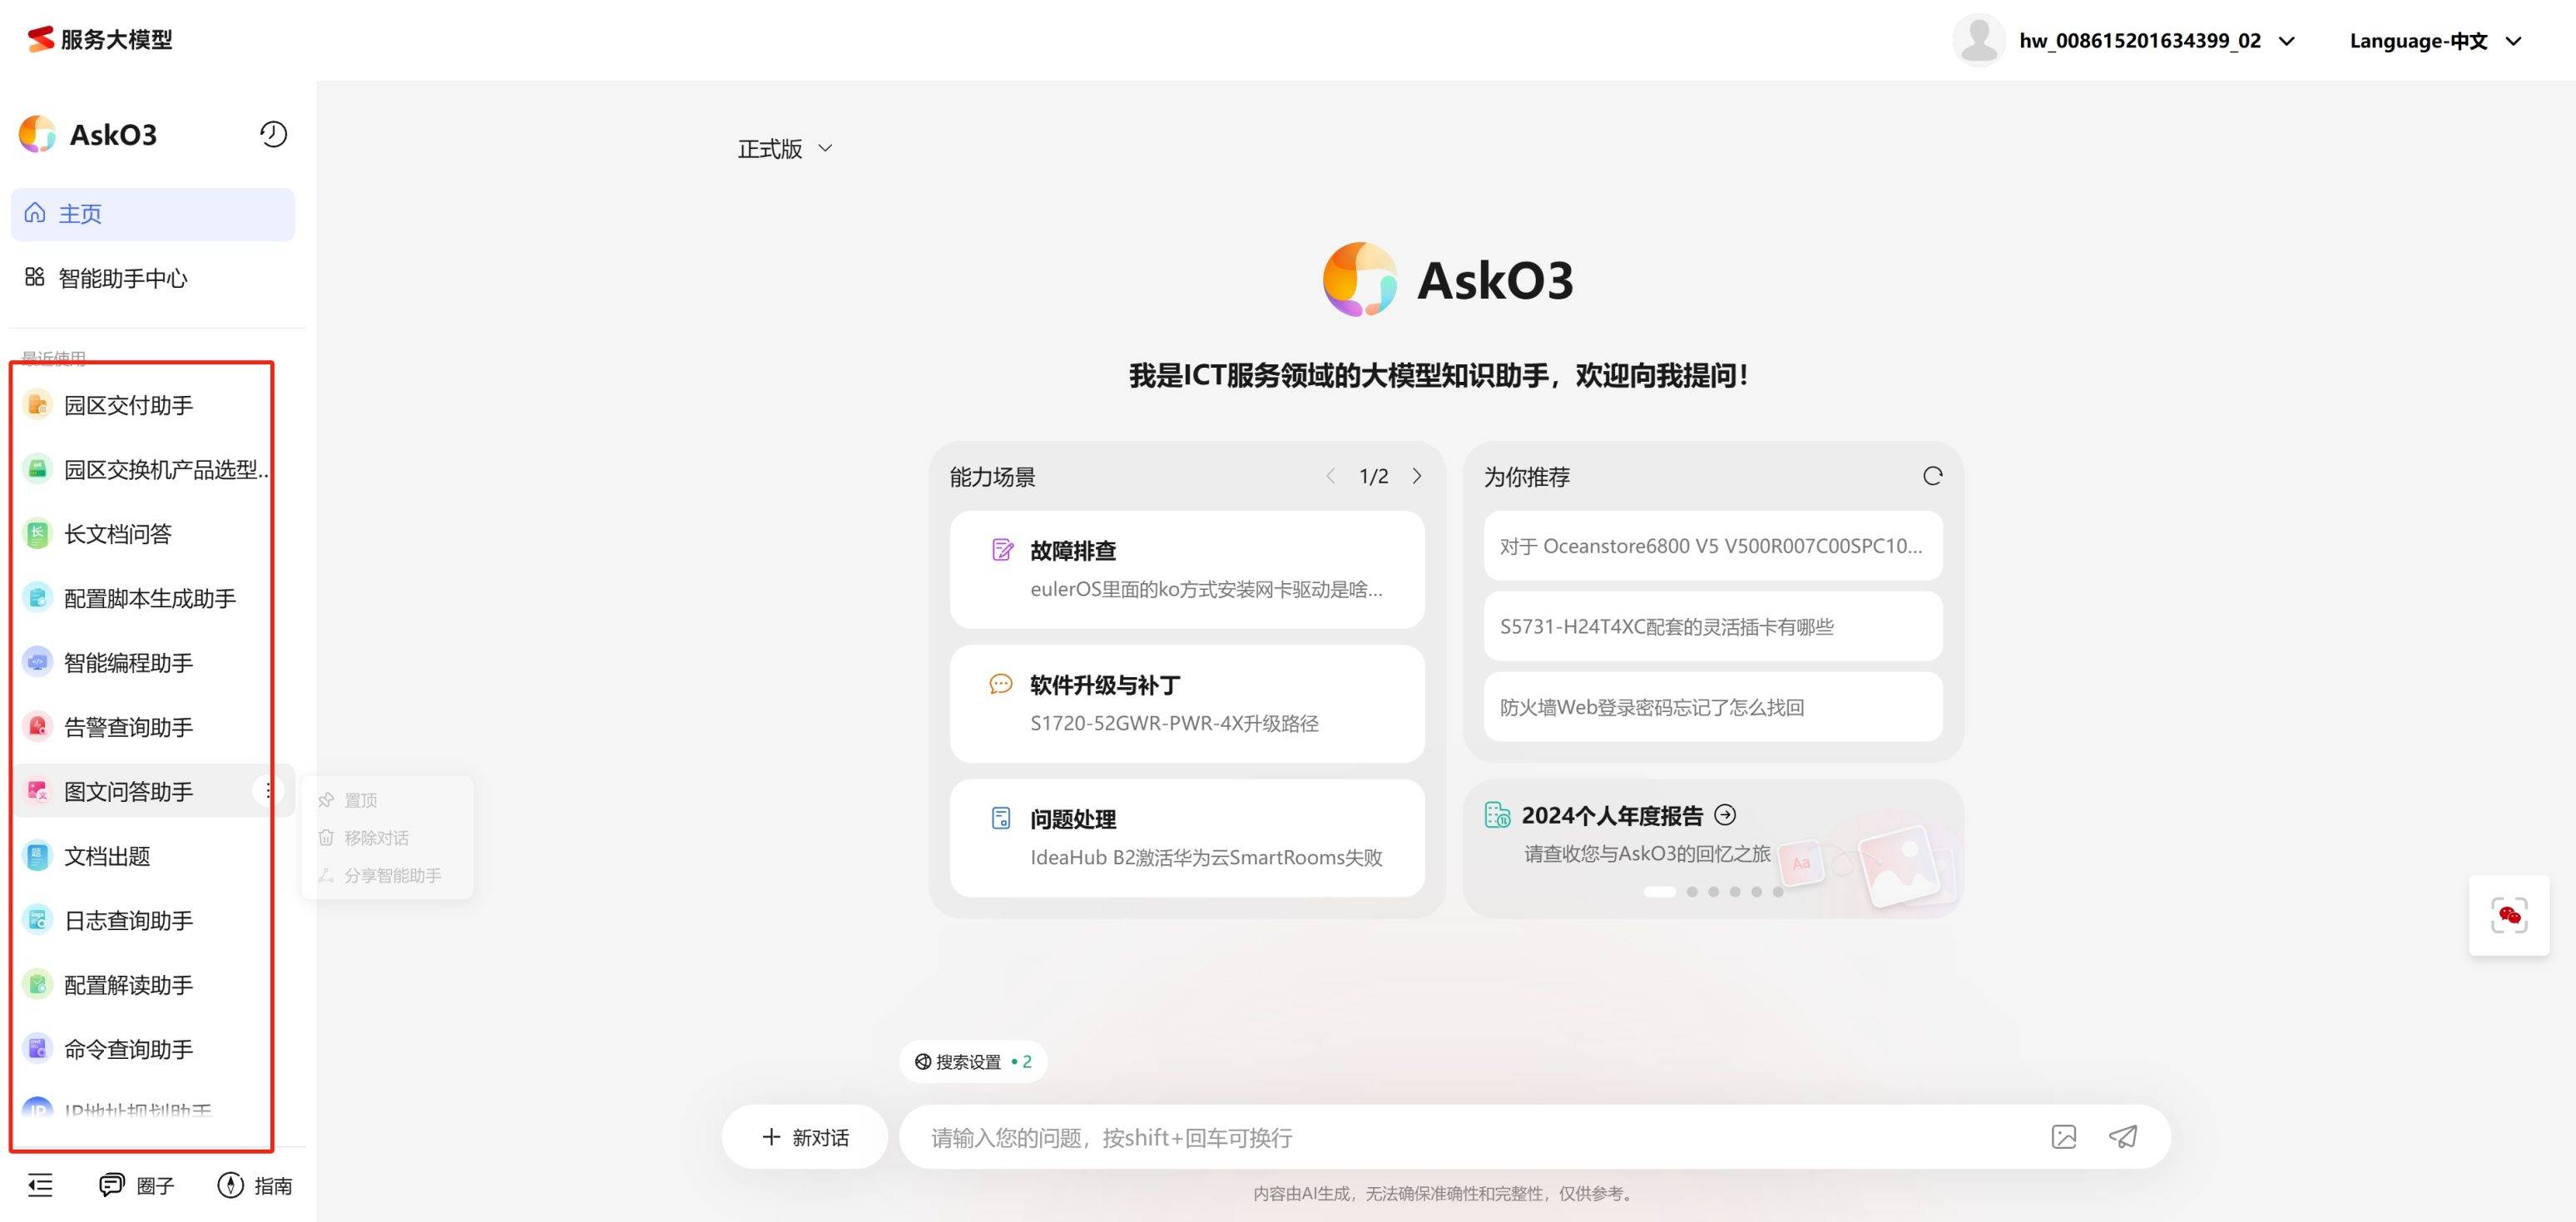Screen dimensions: 2576x1222
Task: Collapse the sidebar with bottom-left icon
Action: pos(40,1185)
